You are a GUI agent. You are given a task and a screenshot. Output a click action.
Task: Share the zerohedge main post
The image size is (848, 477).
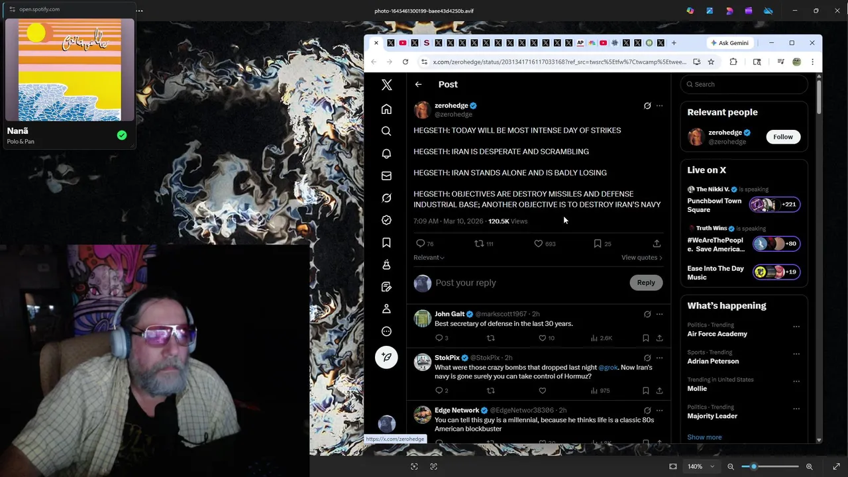[x=657, y=244]
